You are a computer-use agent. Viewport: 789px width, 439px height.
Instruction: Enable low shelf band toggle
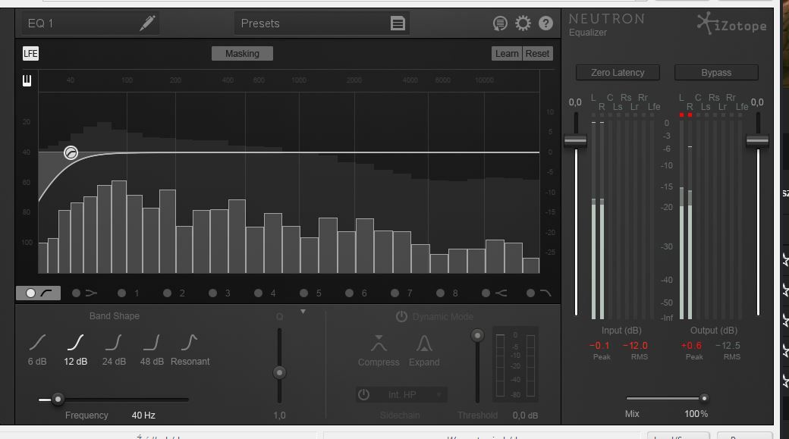[x=76, y=293]
